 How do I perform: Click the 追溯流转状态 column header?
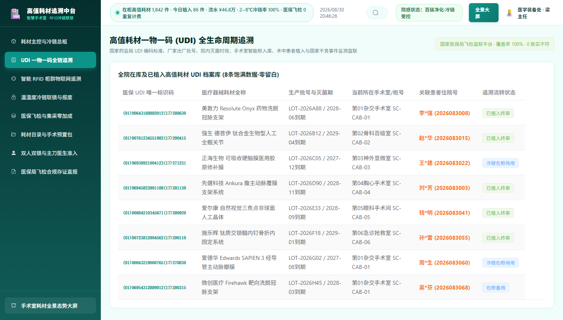499,92
